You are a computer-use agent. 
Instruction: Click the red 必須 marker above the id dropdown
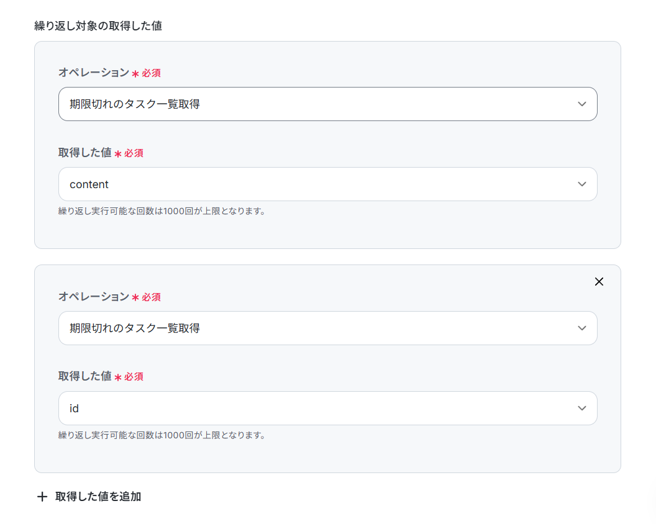[134, 377]
